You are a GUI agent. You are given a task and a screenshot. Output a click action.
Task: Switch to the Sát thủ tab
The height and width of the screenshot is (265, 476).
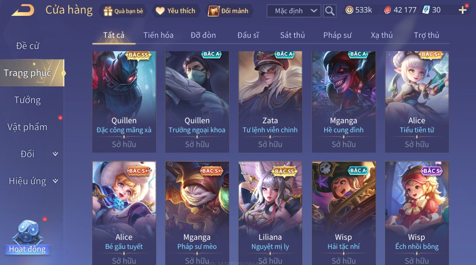coord(292,35)
